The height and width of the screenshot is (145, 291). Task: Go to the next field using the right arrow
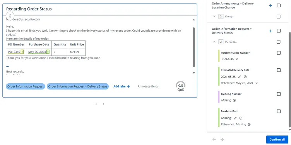click(222, 140)
